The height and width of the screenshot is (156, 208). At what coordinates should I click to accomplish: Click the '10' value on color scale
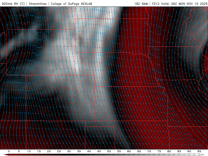click(x=29, y=151)
